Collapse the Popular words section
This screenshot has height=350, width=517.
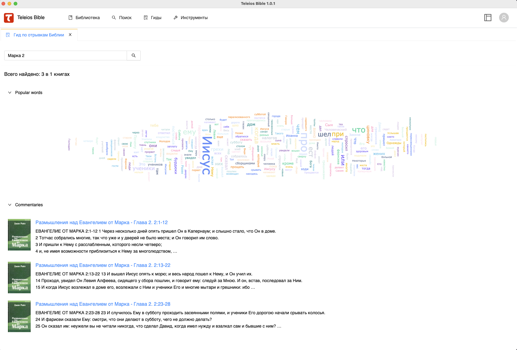point(10,93)
